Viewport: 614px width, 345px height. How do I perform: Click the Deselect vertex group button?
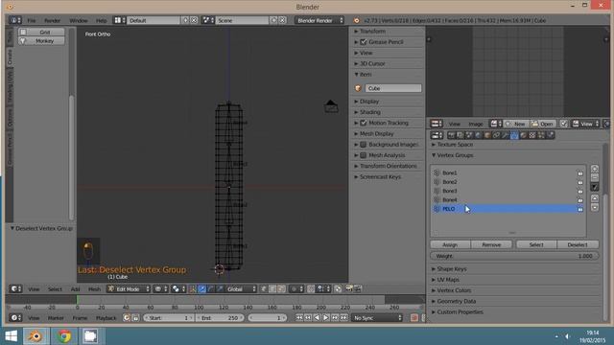click(578, 244)
